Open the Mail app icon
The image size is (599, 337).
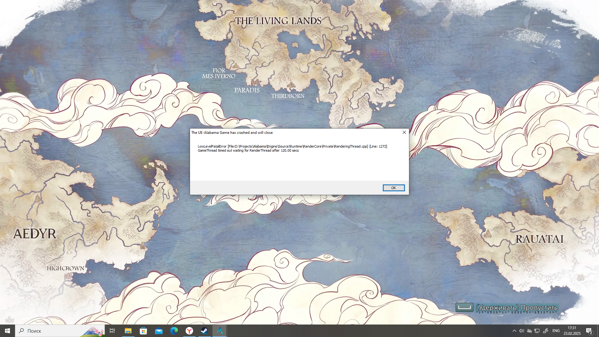pos(158,331)
